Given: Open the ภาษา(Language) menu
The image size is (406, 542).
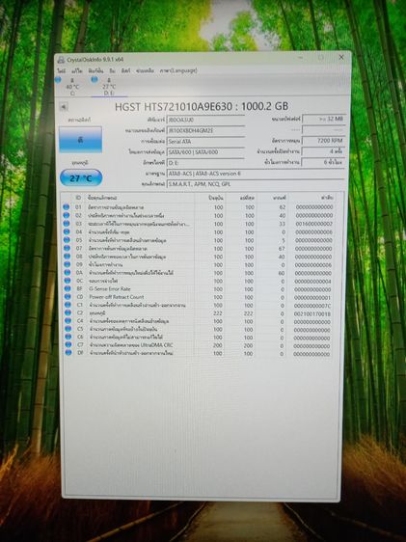Looking at the screenshot, I should pyautogui.click(x=178, y=70).
